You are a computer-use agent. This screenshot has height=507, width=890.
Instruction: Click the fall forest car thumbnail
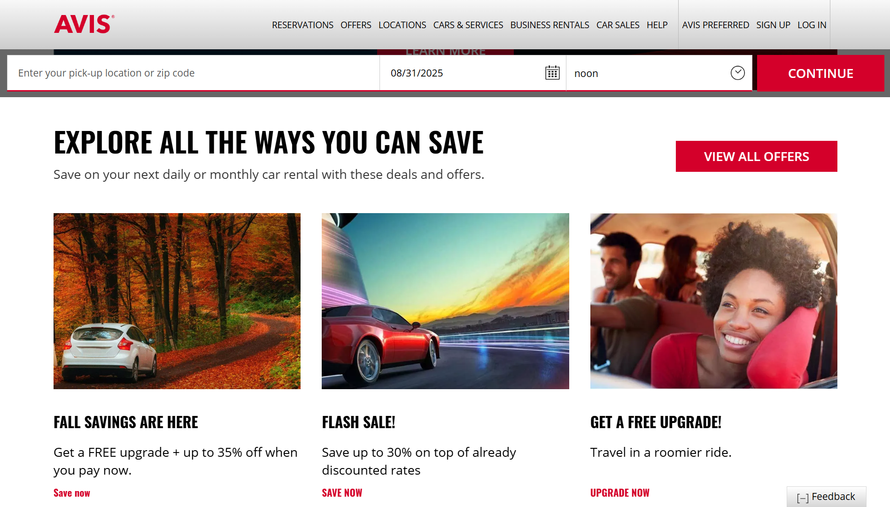177,301
